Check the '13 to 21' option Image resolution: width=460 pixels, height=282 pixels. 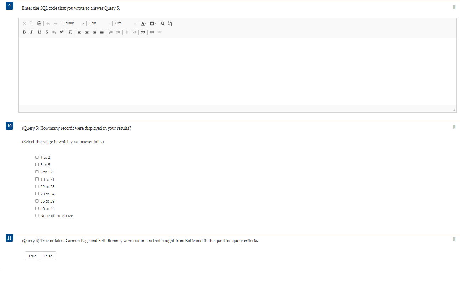37,179
